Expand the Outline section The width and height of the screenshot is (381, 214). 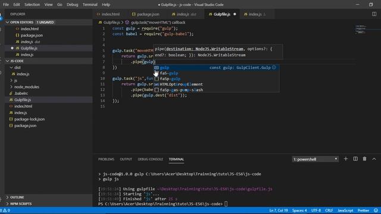point(49,197)
